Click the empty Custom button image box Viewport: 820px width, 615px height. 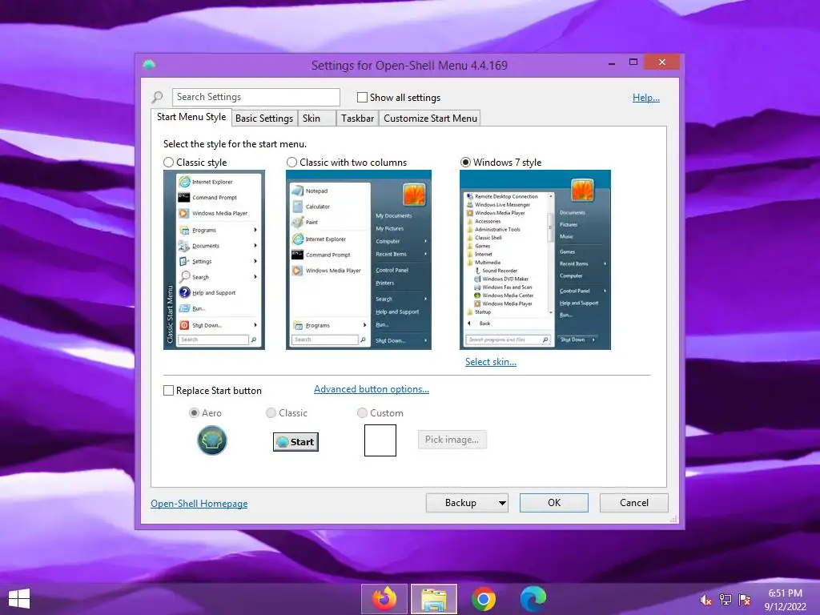click(380, 440)
